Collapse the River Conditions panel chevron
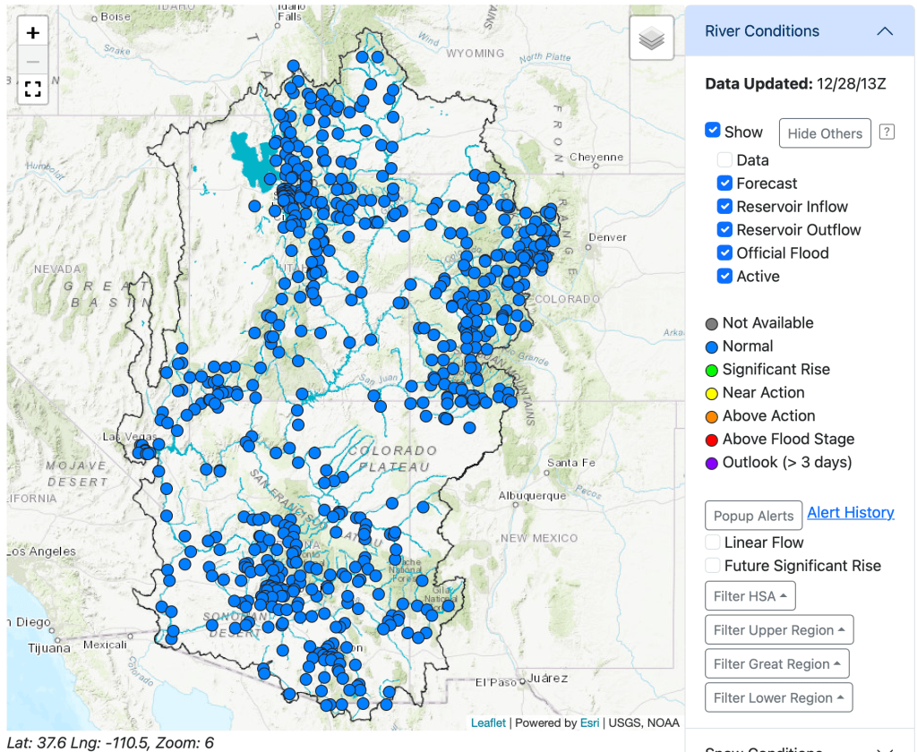Screen dimensions: 917x752 coord(885,31)
